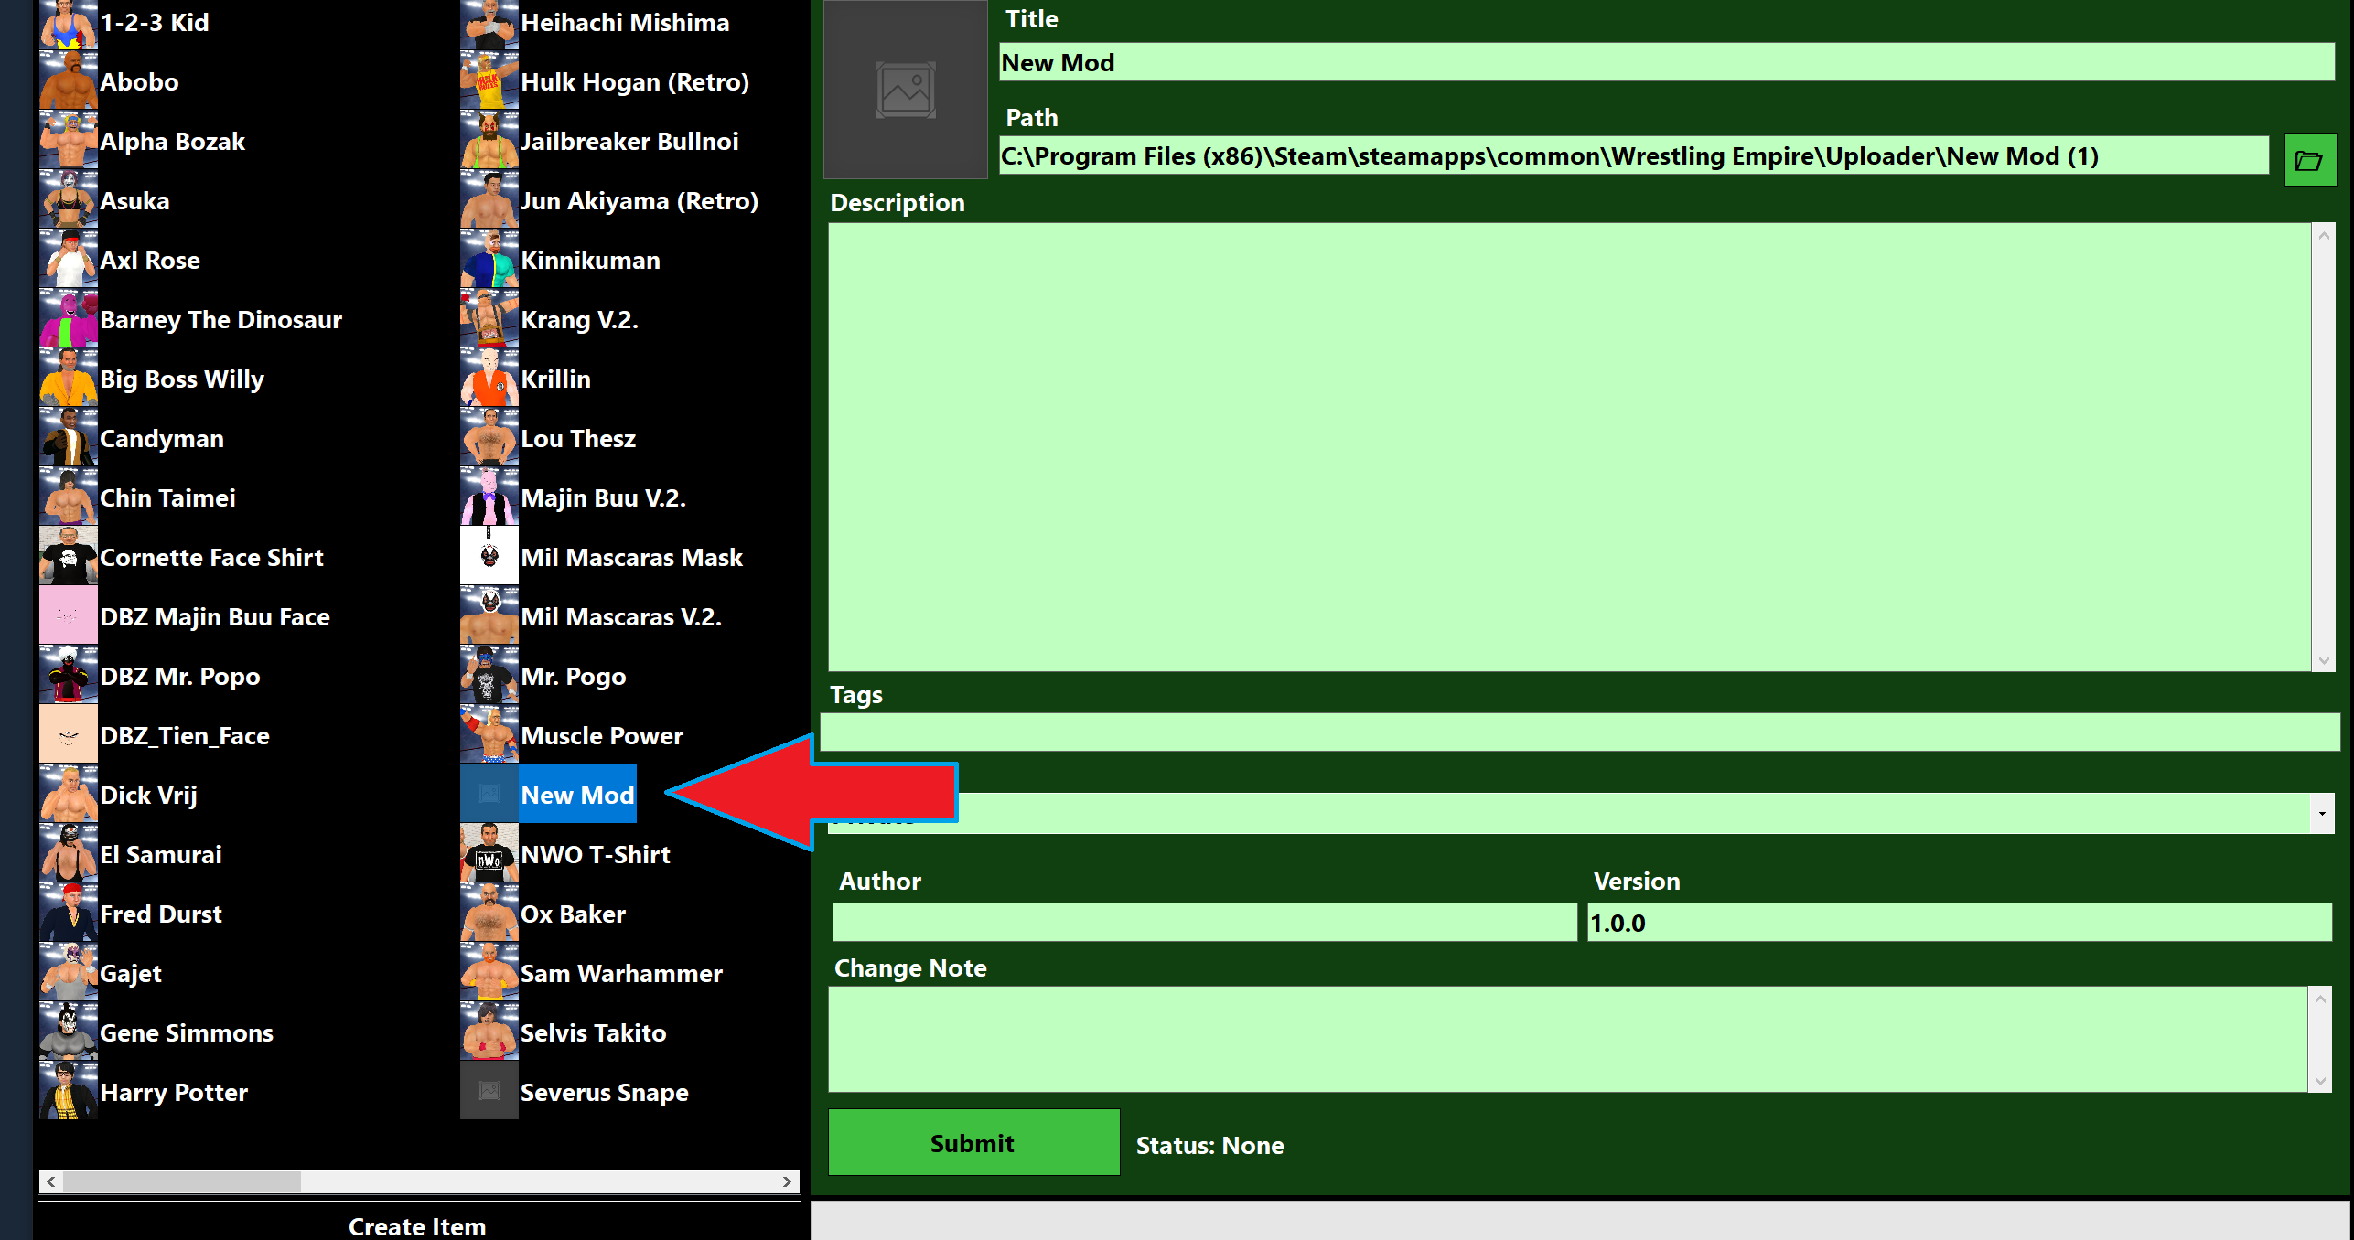Image resolution: width=2354 pixels, height=1240 pixels.
Task: Click into the Tags text field
Action: tap(1578, 732)
